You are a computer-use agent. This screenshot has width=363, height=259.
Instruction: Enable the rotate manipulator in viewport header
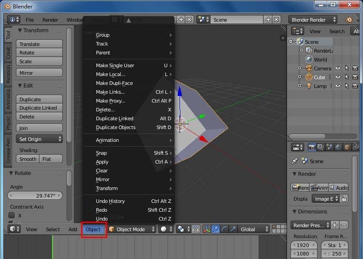click(x=224, y=229)
